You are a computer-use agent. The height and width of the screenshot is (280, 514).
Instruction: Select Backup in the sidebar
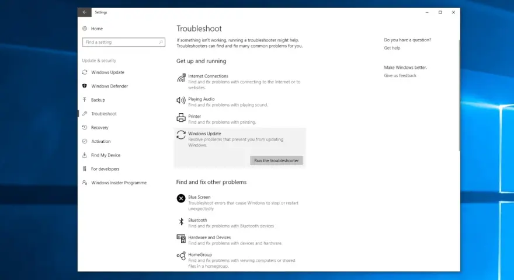click(x=98, y=100)
